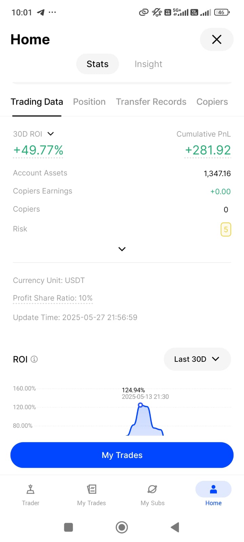Viewport: 244px width, 542px height.
Task: Open the 30D ROI dropdown
Action: pos(50,134)
